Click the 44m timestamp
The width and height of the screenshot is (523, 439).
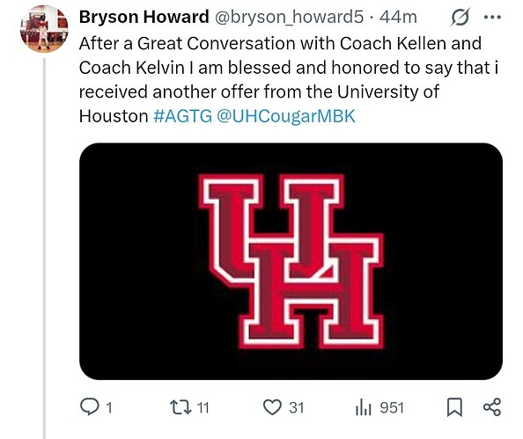tap(398, 17)
